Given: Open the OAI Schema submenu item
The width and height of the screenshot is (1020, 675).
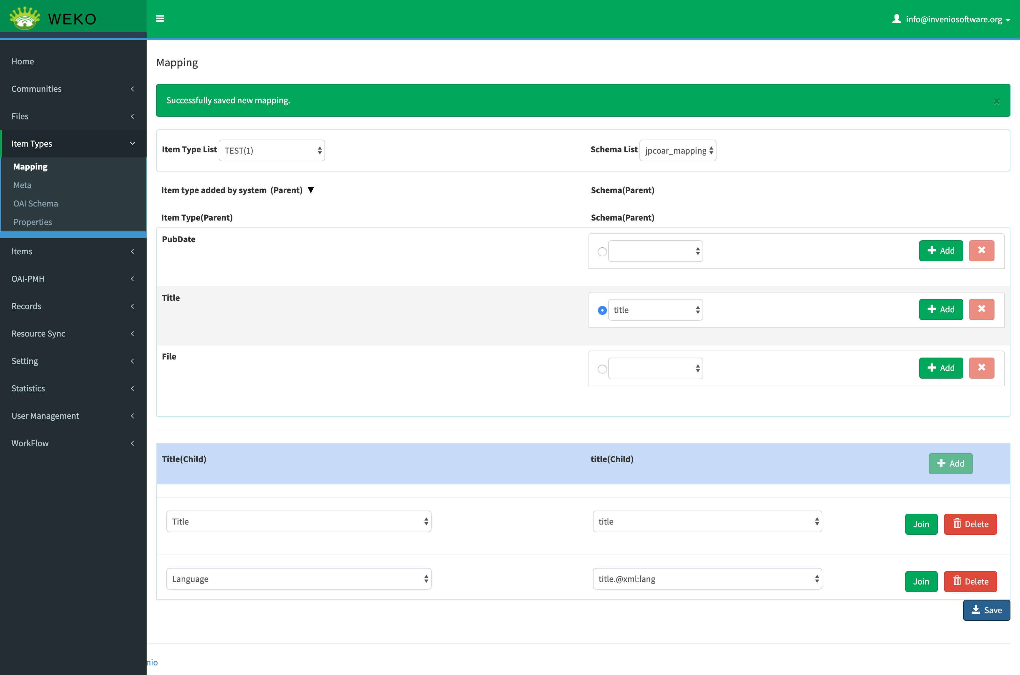Looking at the screenshot, I should point(35,203).
